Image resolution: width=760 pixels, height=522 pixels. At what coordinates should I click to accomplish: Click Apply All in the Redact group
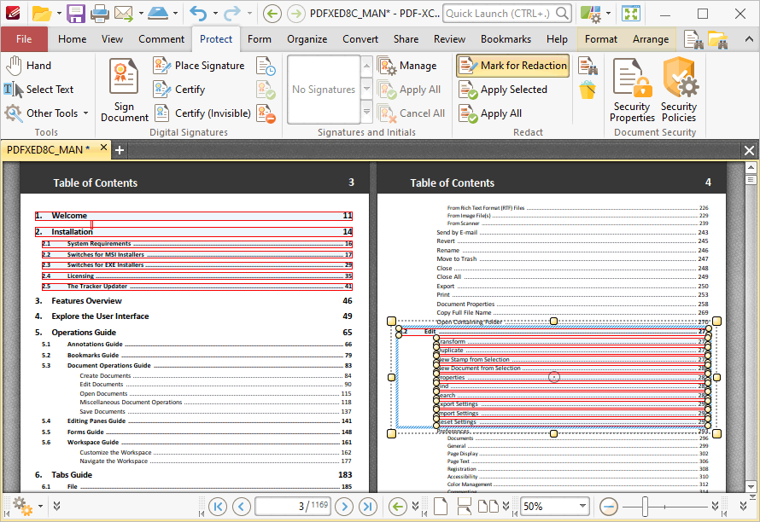click(490, 113)
